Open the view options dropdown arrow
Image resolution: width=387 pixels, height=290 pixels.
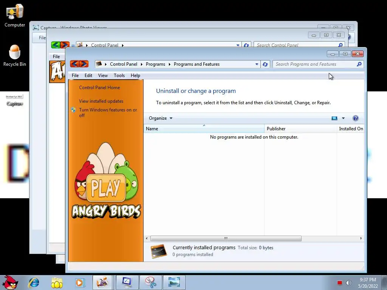[x=343, y=118]
